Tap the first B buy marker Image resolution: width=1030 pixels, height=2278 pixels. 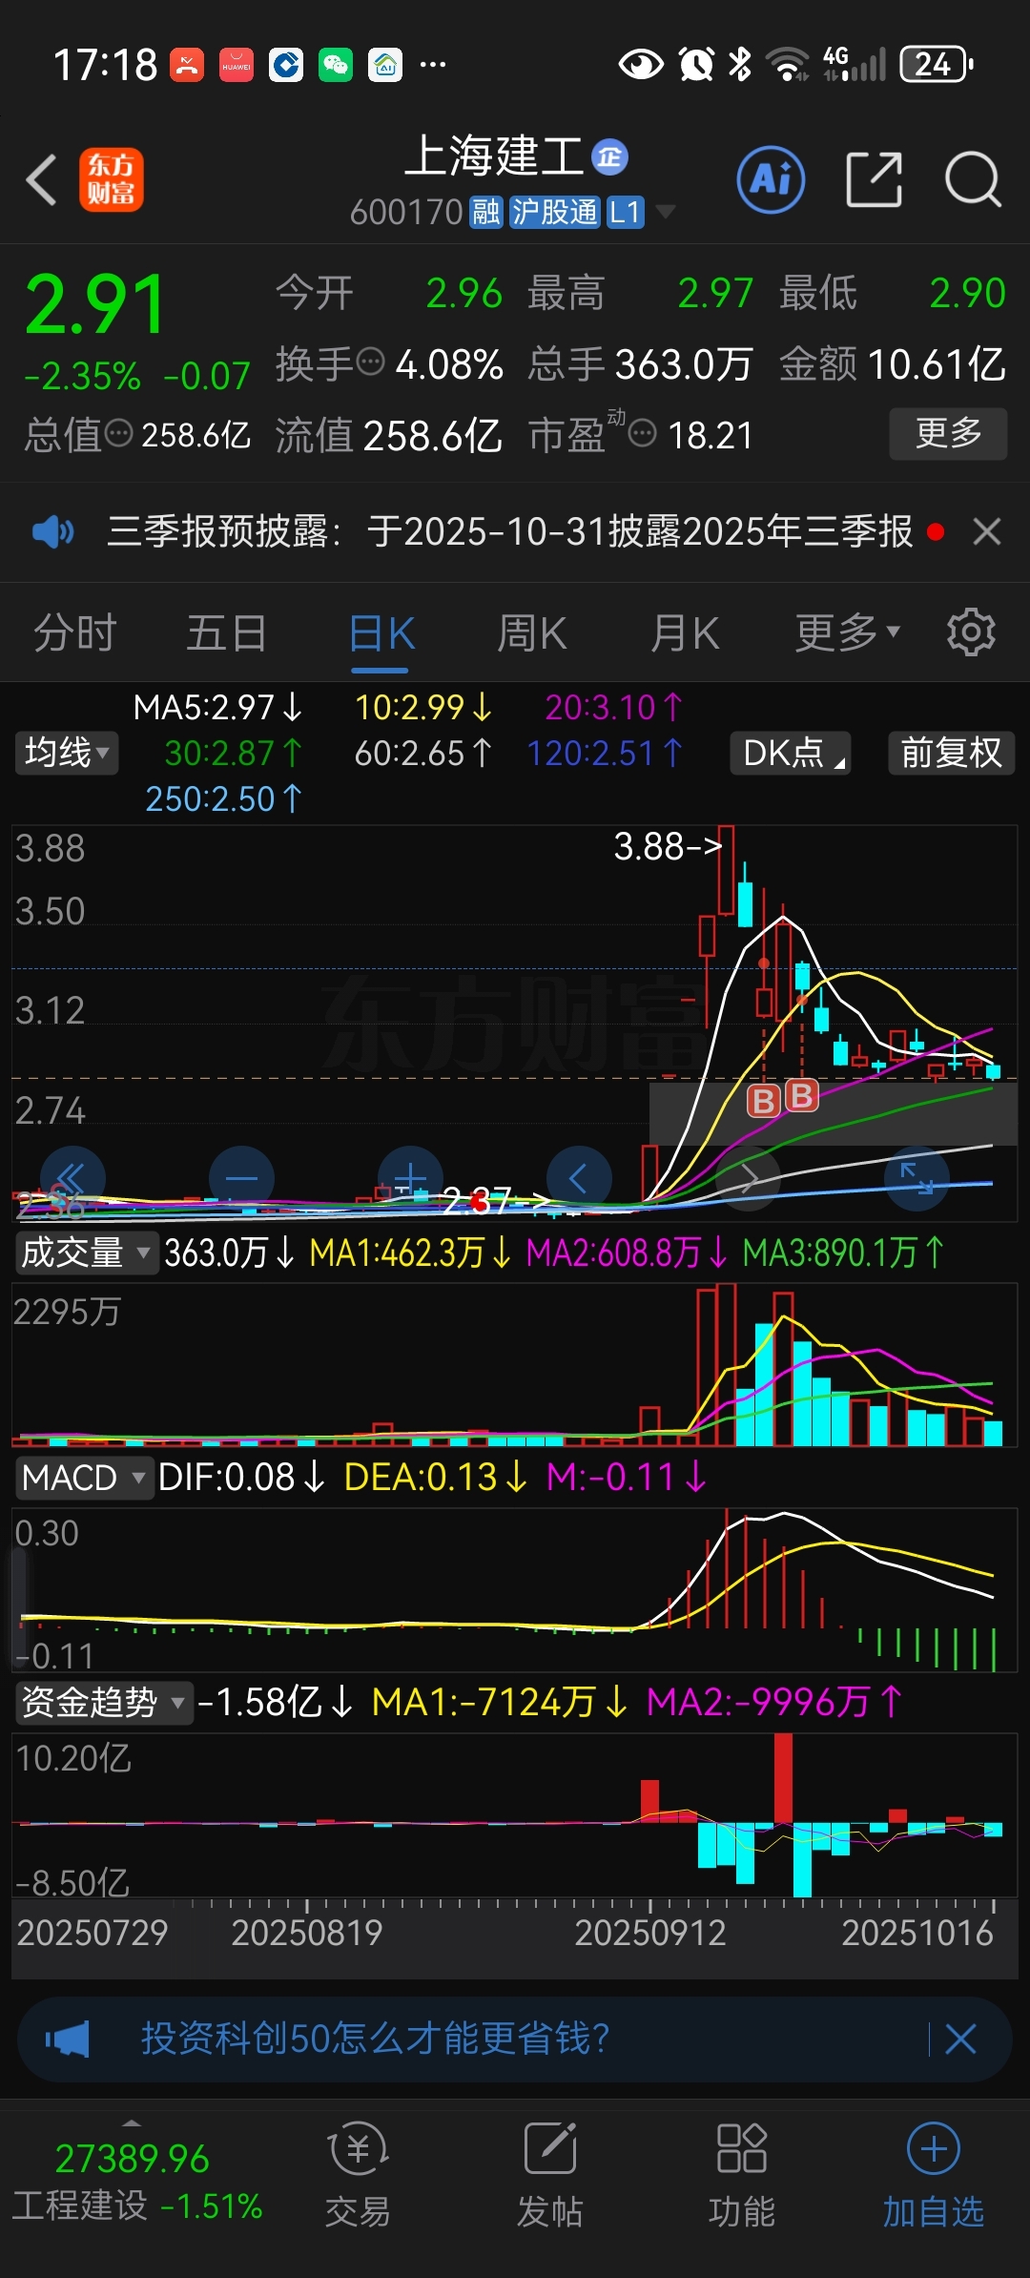[763, 1100]
